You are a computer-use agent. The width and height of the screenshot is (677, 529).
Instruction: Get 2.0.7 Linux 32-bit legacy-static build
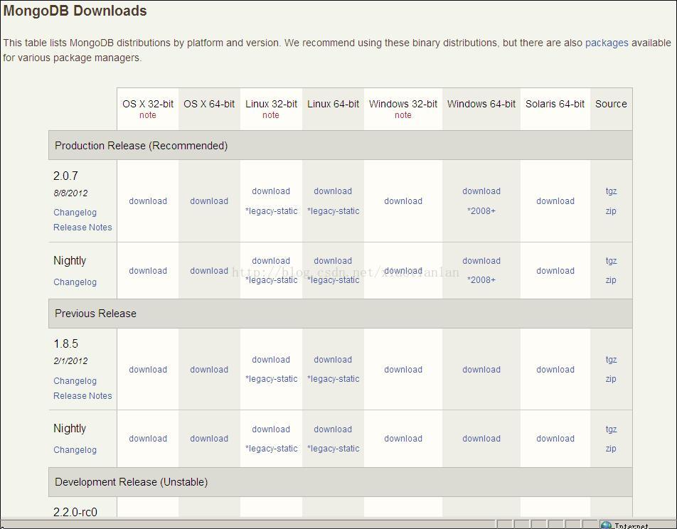point(271,211)
